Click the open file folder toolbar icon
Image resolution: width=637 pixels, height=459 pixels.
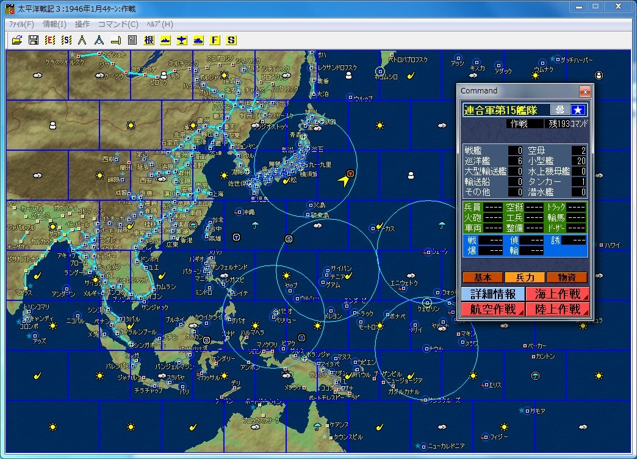[17, 40]
